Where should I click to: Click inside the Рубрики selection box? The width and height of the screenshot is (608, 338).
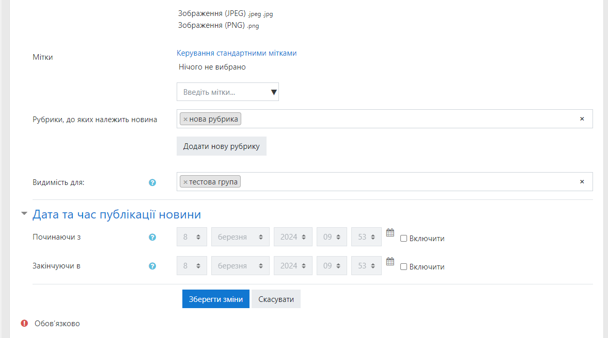point(385,119)
